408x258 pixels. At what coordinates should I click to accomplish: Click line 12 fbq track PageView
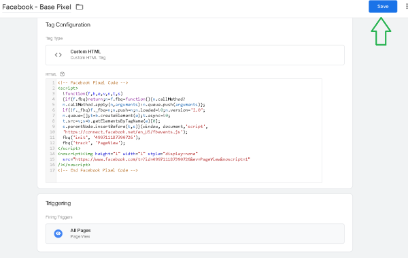(94, 143)
